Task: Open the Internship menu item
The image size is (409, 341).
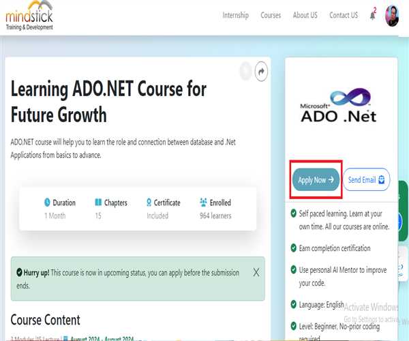Action: [x=235, y=16]
